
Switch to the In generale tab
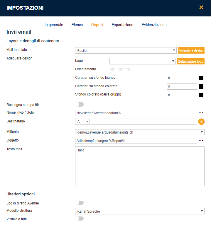point(54,25)
